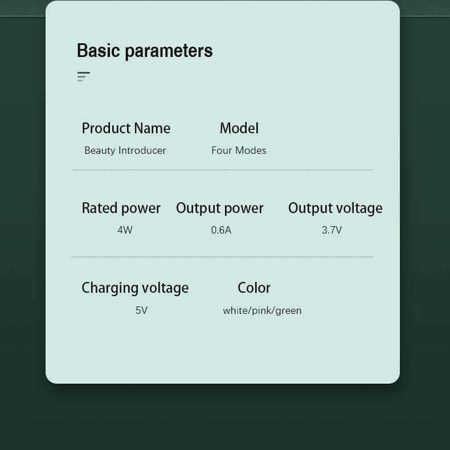450x450 pixels.
Task: Click the Four Modes value
Action: point(239,150)
